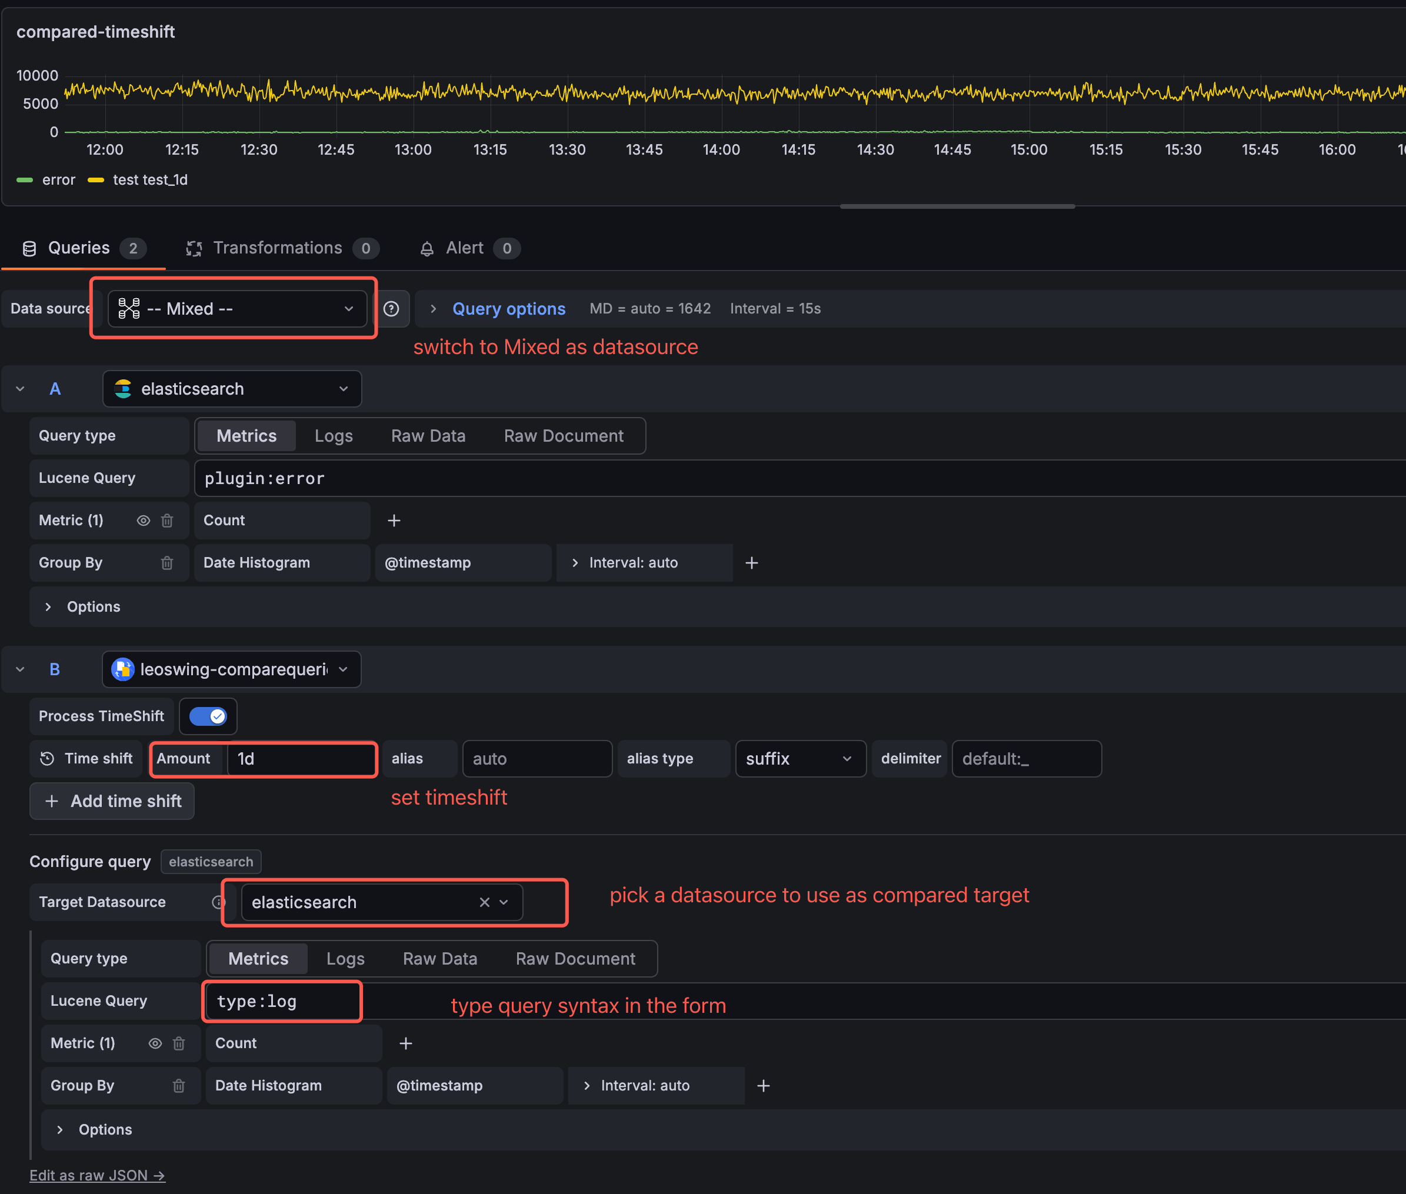Expand Interval: auto in Configure query Group By
1406x1194 pixels.
pyautogui.click(x=656, y=1086)
